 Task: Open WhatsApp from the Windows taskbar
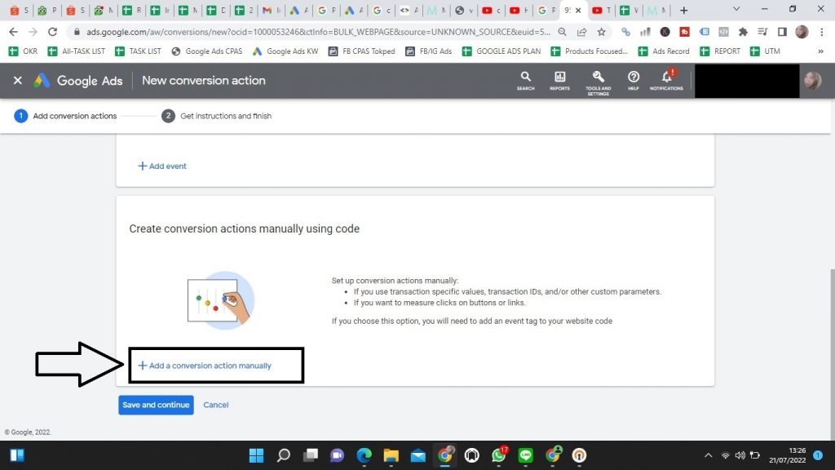pos(499,455)
